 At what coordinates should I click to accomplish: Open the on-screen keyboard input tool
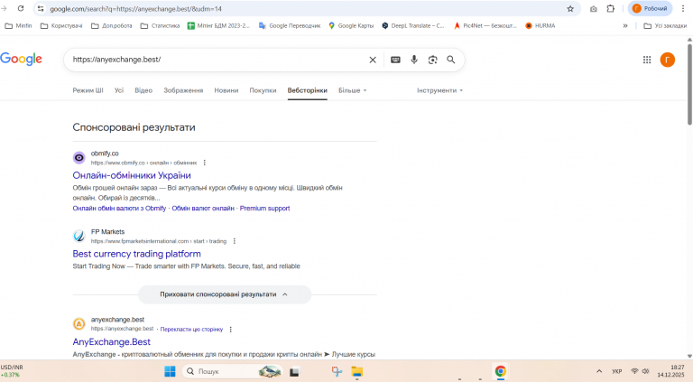click(x=395, y=60)
